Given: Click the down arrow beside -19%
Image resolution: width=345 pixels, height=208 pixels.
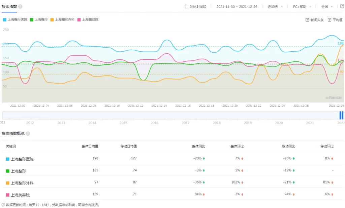Looking at the screenshot, I should (x=294, y=170).
